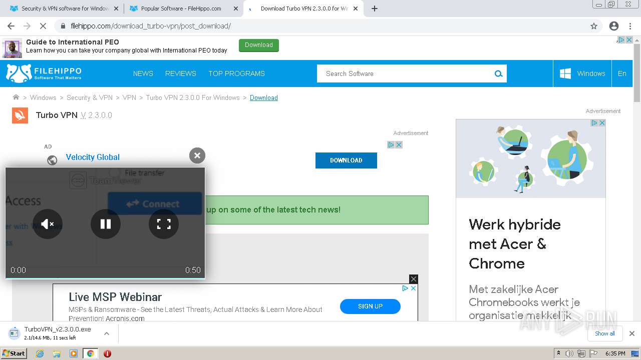Go to home breadcrumb icon

(x=16, y=97)
